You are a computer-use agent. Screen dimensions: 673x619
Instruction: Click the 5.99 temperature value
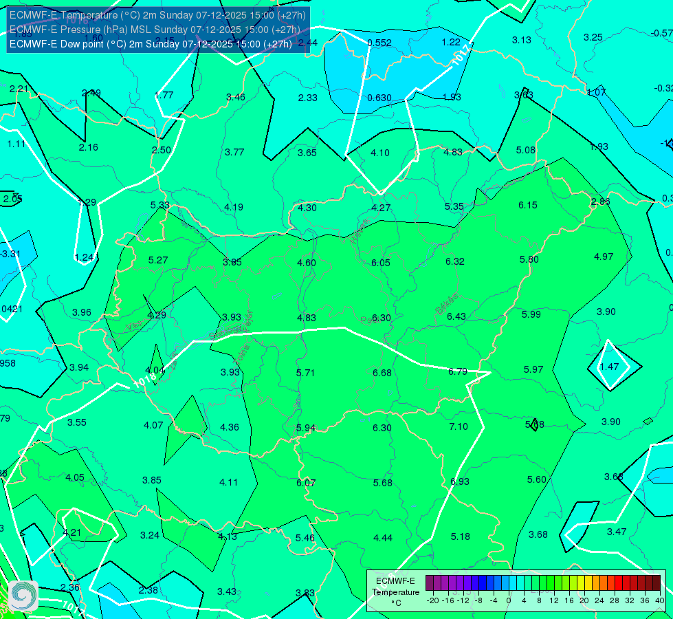click(x=531, y=314)
